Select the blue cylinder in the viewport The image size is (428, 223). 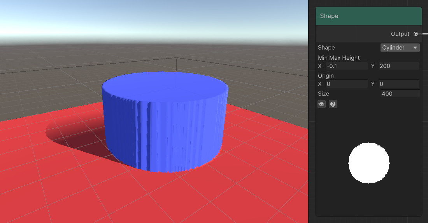pos(163,120)
